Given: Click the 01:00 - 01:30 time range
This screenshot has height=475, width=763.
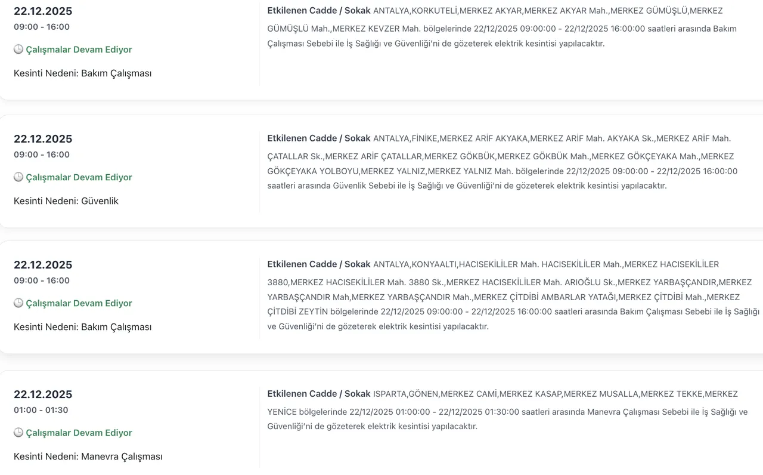Looking at the screenshot, I should point(41,410).
